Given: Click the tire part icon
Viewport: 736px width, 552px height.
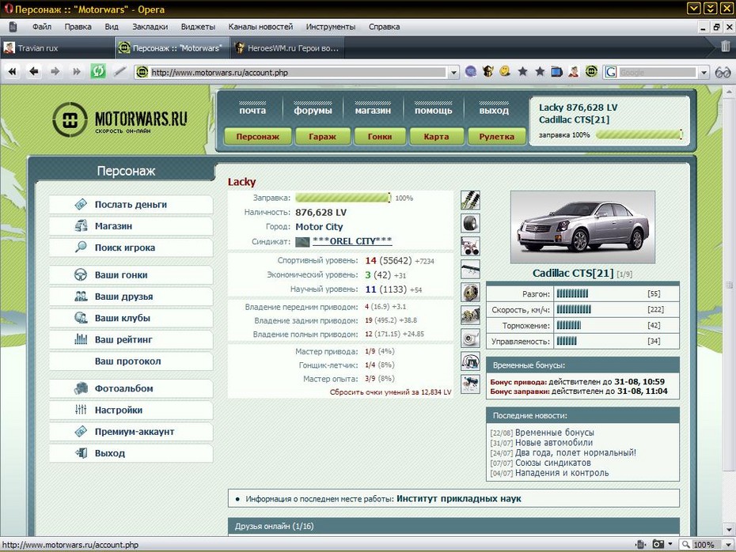Looking at the screenshot, I should pos(470,223).
